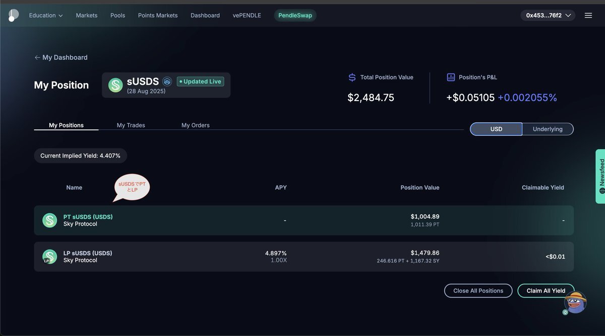Click the PT sUSDS (USDS) name link
The image size is (605, 336).
pos(88,217)
